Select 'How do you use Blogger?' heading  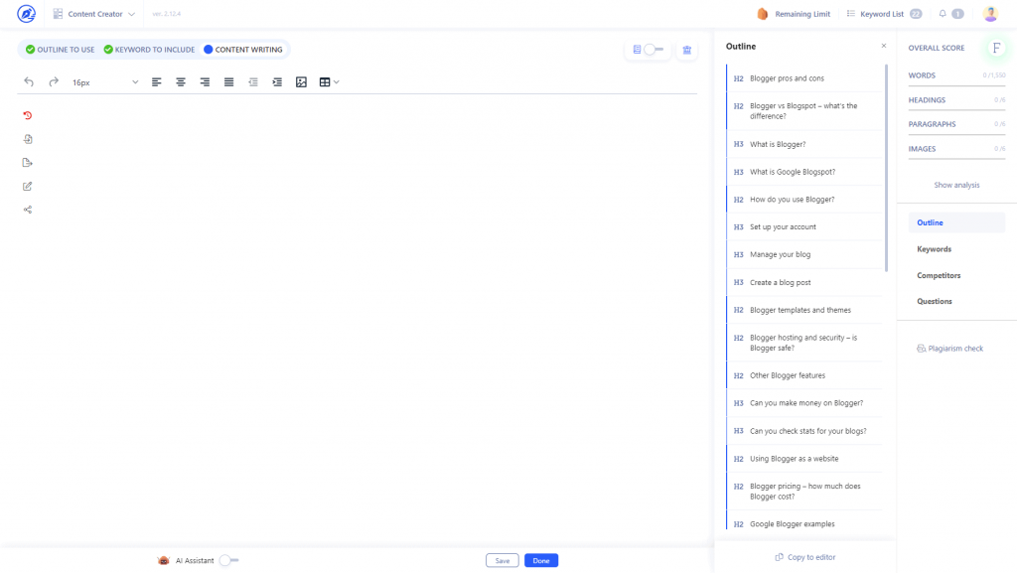[804, 200]
